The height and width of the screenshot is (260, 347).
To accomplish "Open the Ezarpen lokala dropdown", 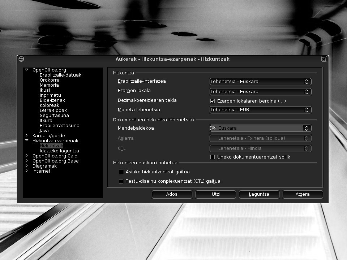I will tap(261, 92).
